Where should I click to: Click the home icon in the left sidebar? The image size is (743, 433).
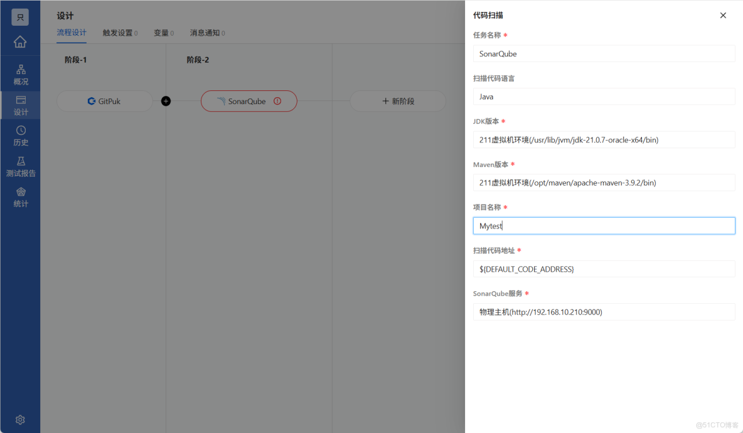click(x=21, y=42)
